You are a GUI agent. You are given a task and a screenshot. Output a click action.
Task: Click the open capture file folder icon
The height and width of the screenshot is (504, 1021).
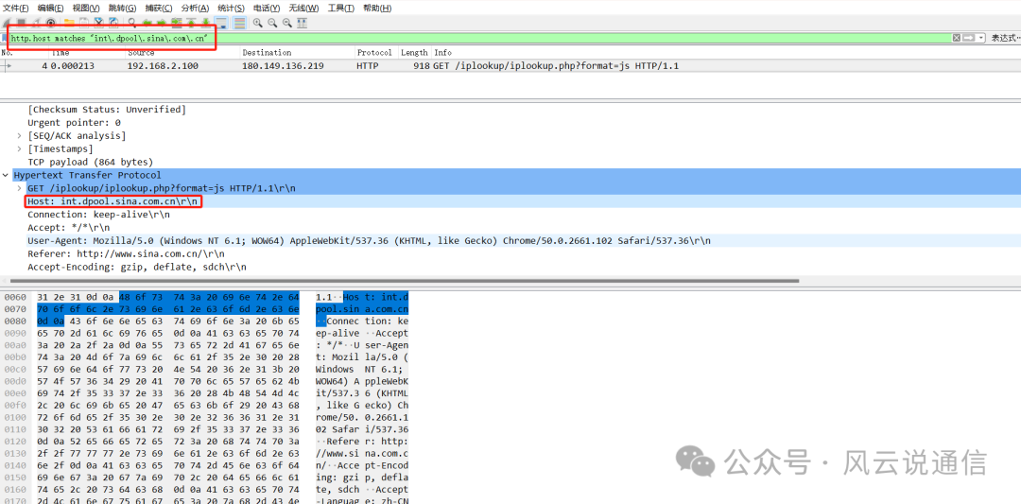tap(69, 22)
